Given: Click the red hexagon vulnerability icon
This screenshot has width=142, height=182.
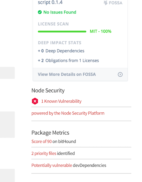Looking at the screenshot, I should pos(35,101).
